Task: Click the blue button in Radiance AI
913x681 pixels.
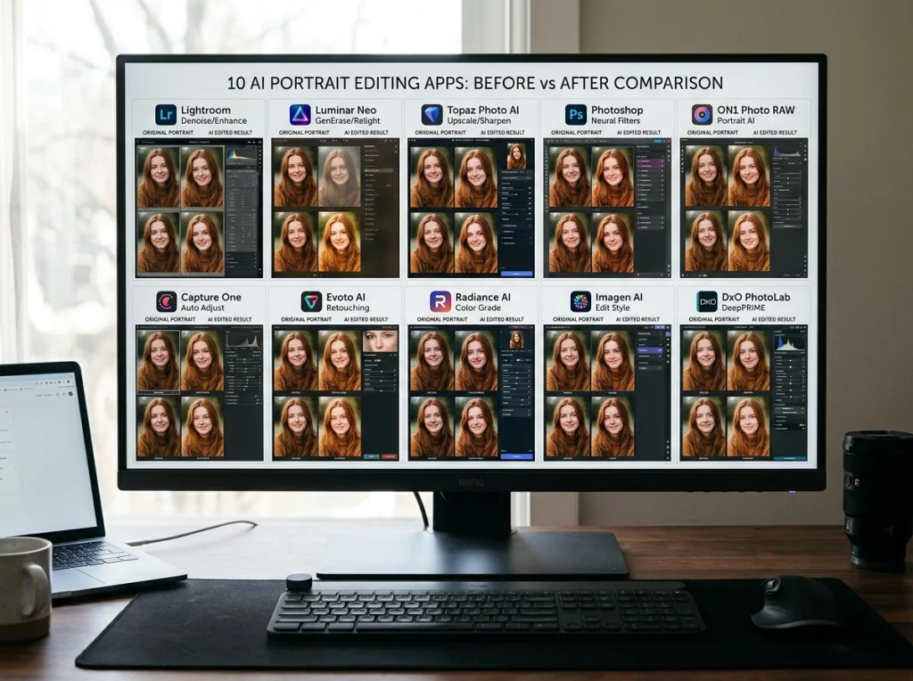Action: pos(516,457)
